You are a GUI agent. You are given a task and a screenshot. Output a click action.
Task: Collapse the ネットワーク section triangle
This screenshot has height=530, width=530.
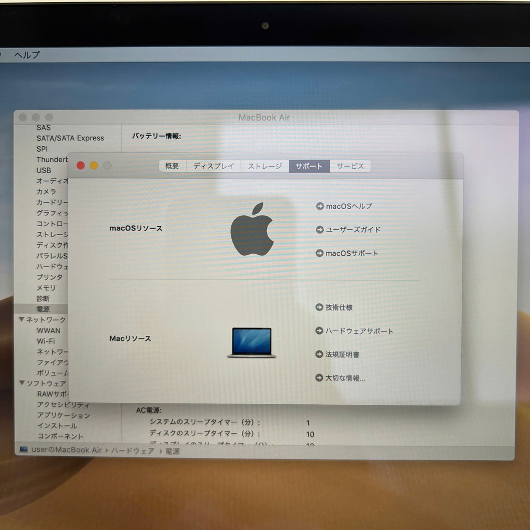click(x=22, y=319)
